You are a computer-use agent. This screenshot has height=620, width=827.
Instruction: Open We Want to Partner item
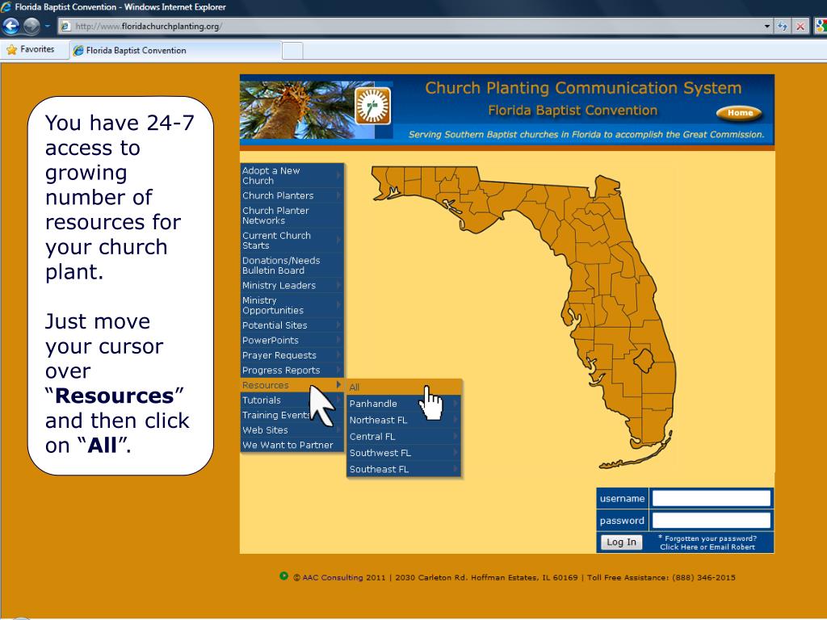coord(292,445)
